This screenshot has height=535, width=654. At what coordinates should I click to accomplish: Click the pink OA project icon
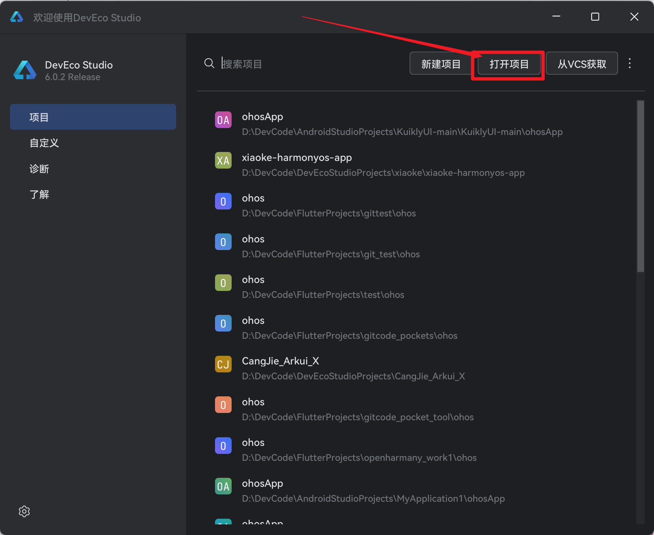223,120
